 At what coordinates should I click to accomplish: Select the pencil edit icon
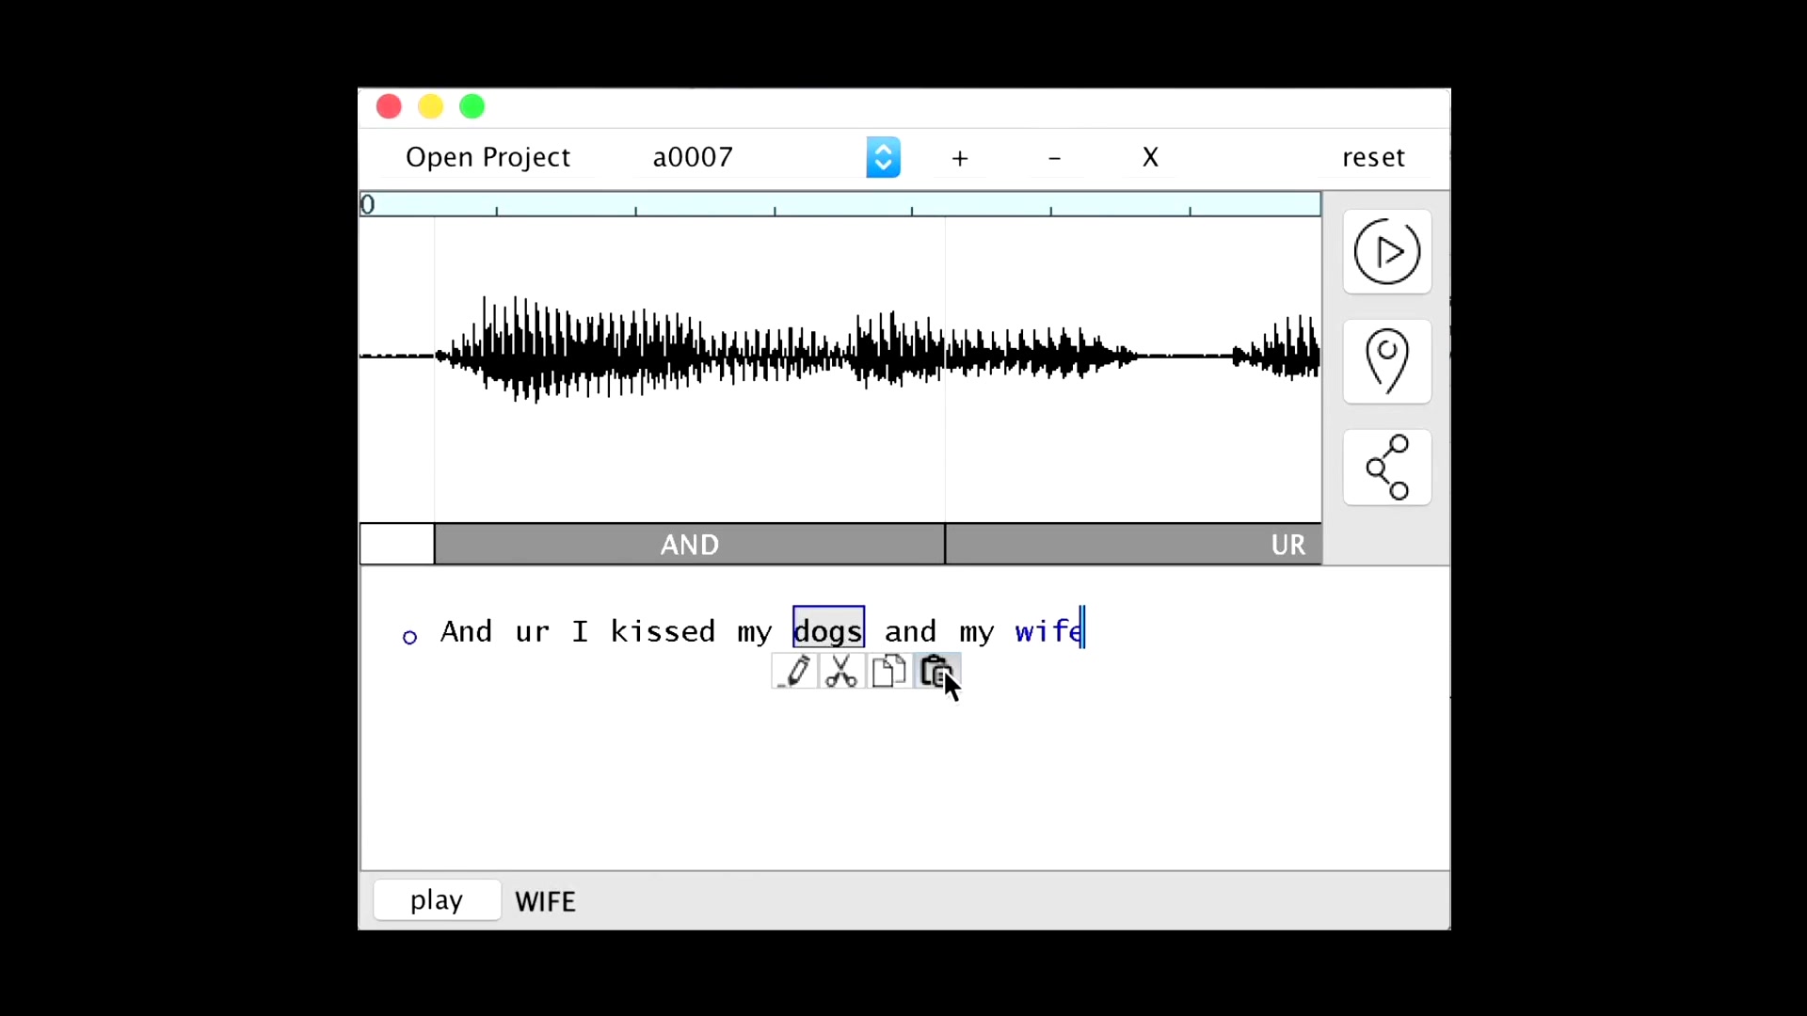coord(795,672)
